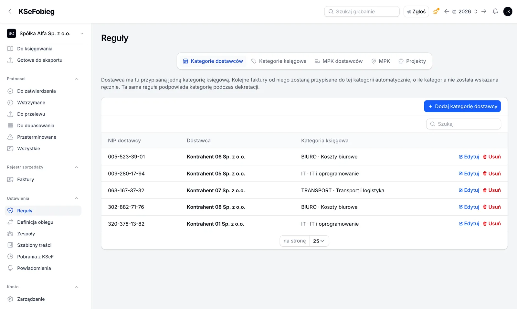This screenshot has height=309, width=517.
Task: Click Dodaj kategorię dostawcy button
Action: (462, 106)
